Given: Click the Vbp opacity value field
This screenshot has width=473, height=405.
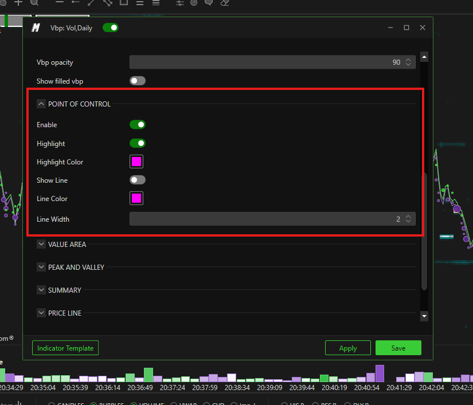Looking at the screenshot, I should [272, 62].
